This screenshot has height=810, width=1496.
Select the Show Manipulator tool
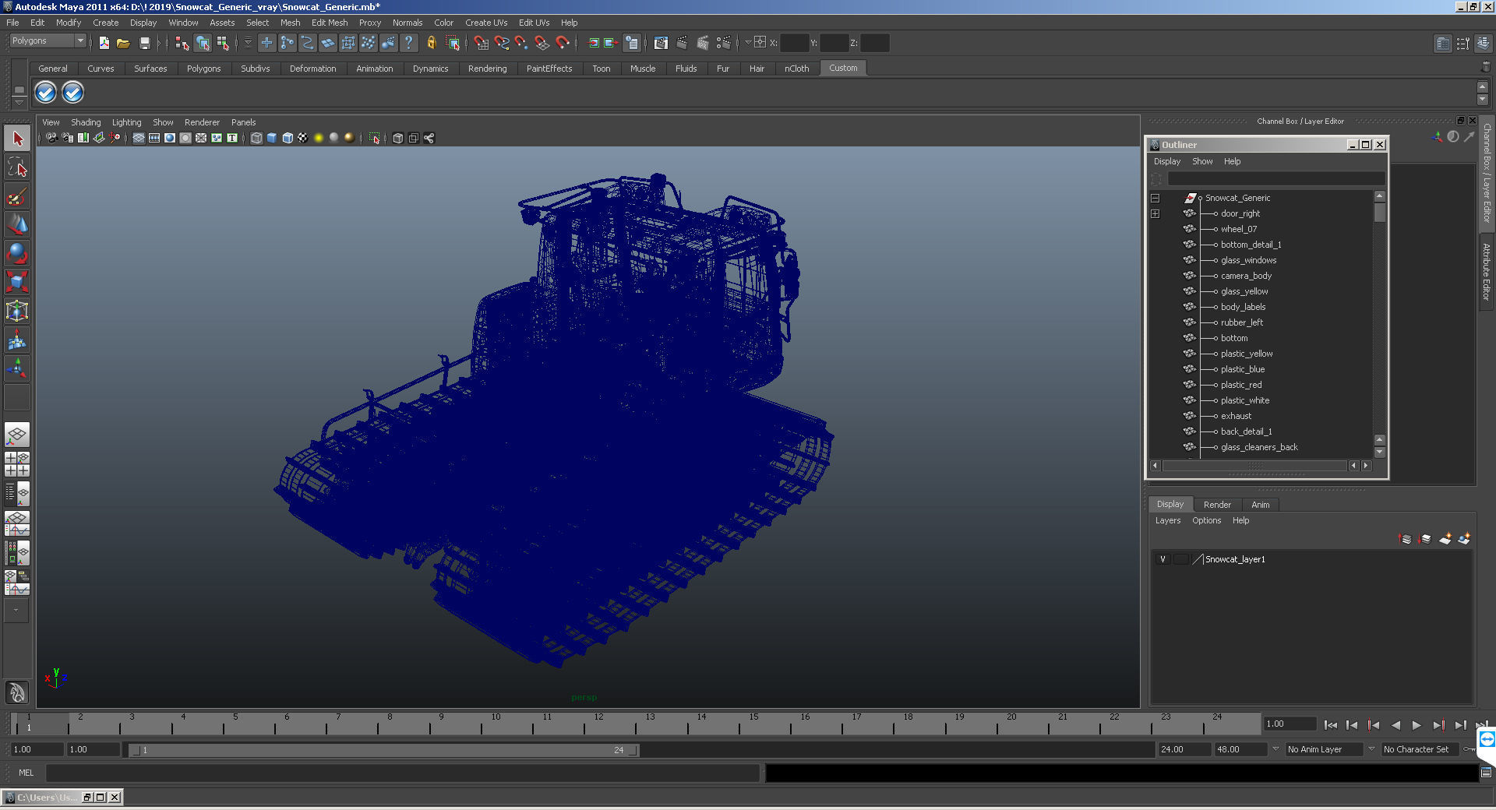coord(17,368)
